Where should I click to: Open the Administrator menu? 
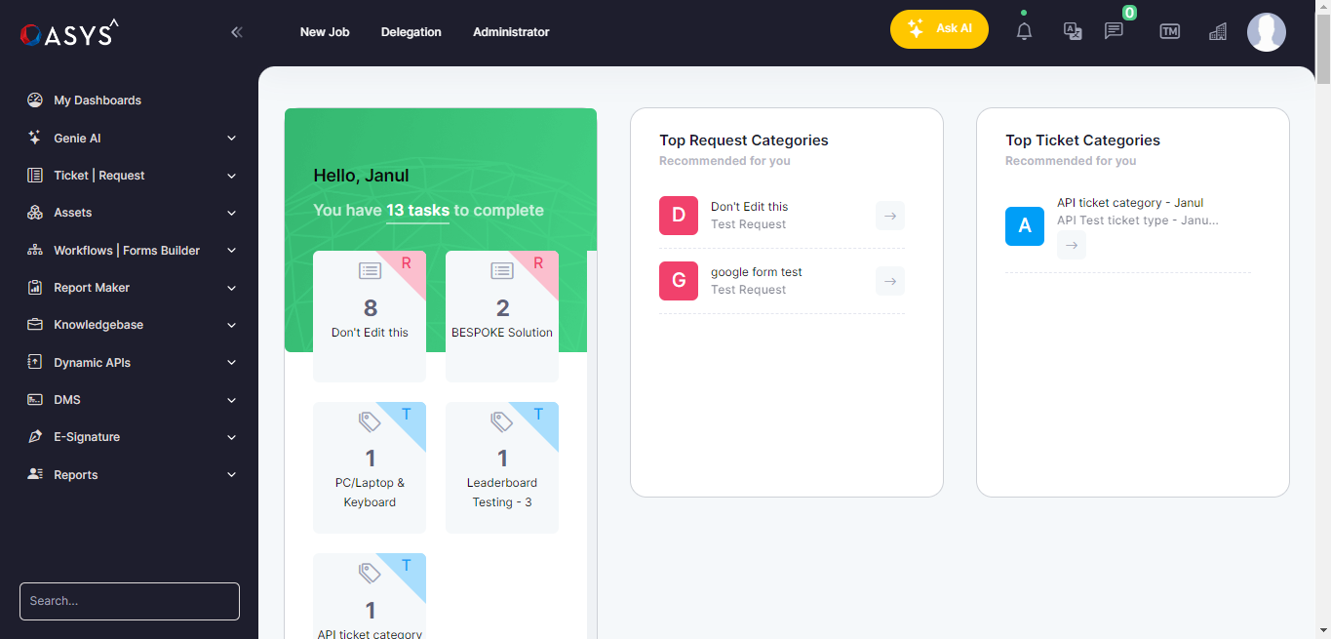tap(511, 32)
